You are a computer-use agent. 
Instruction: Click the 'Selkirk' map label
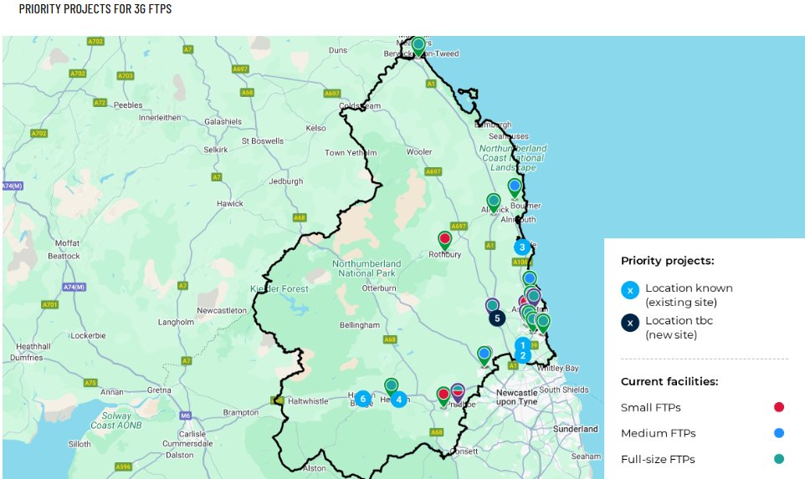coord(216,150)
